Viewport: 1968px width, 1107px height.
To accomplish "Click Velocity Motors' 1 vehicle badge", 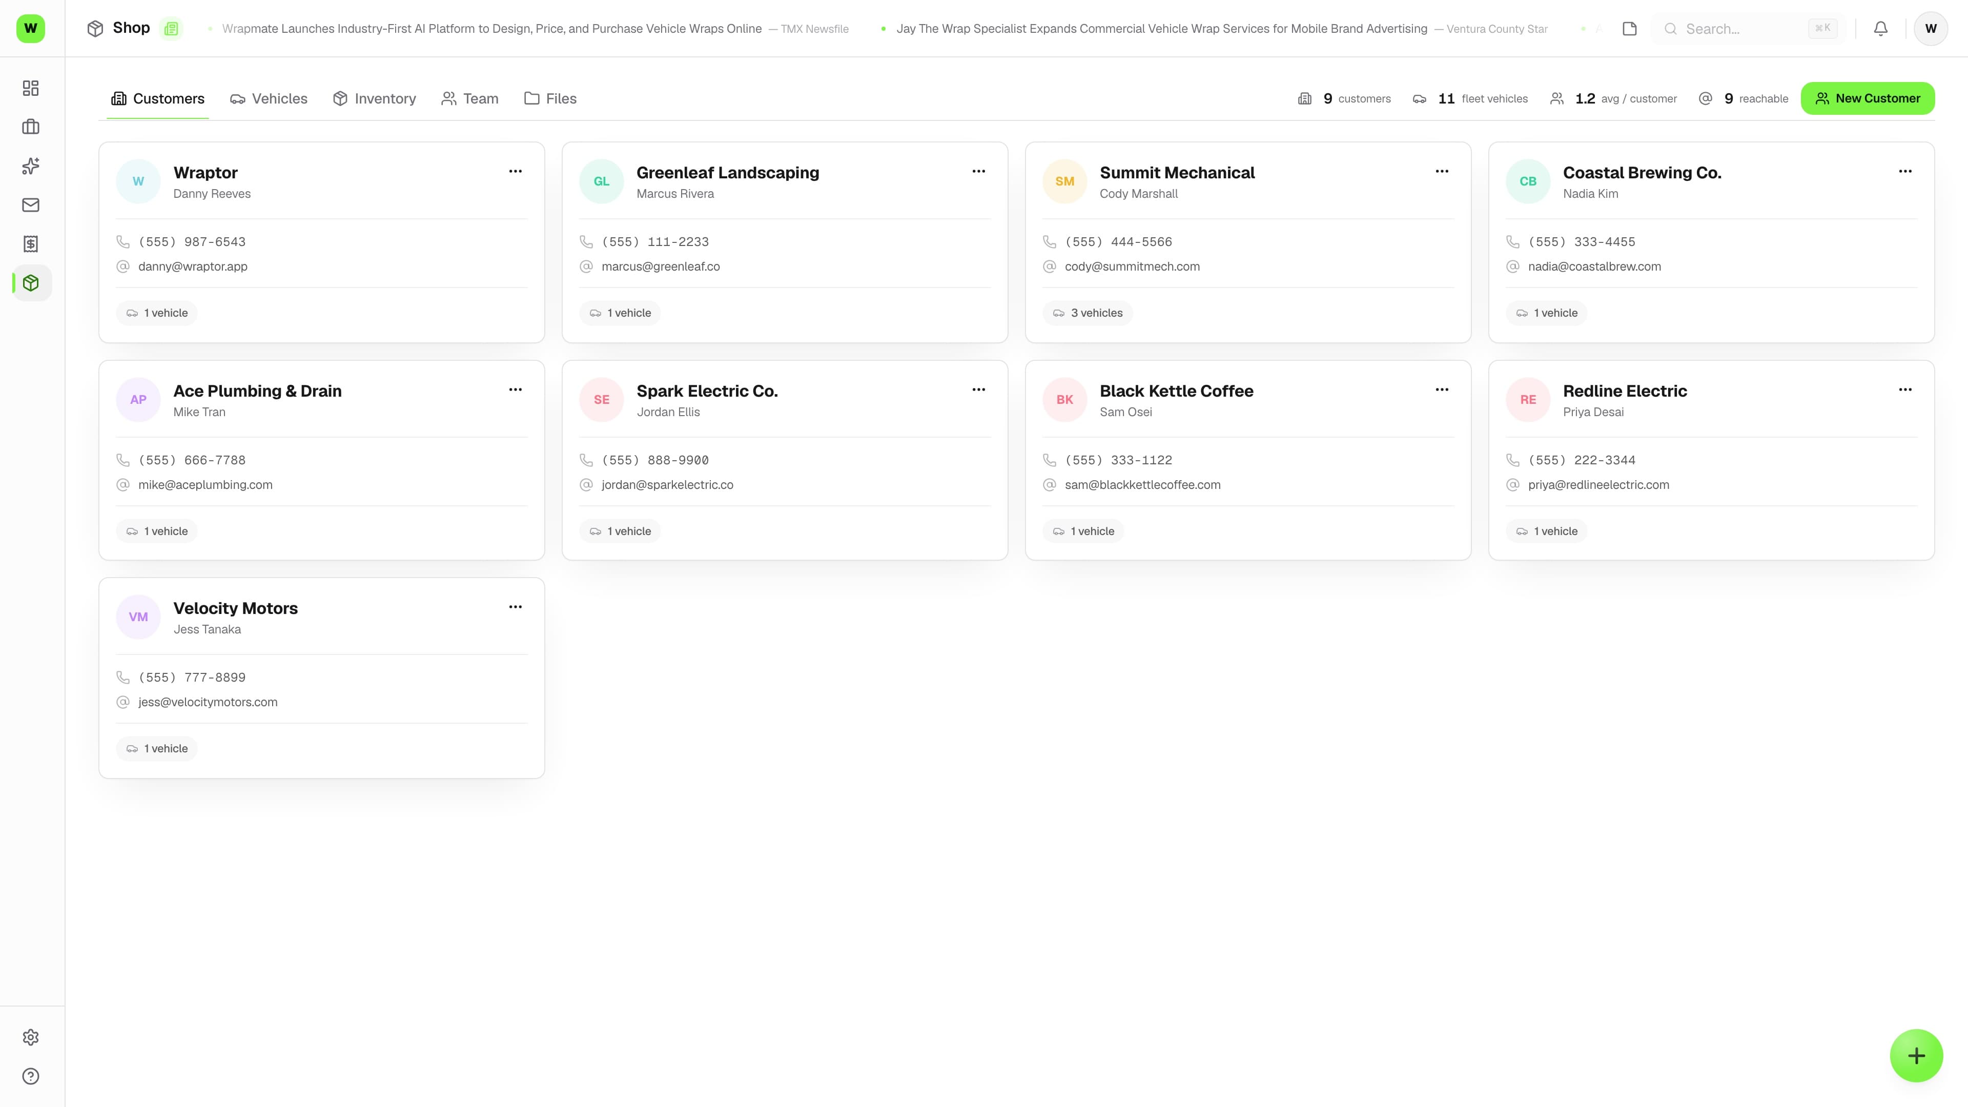I will pos(157,749).
